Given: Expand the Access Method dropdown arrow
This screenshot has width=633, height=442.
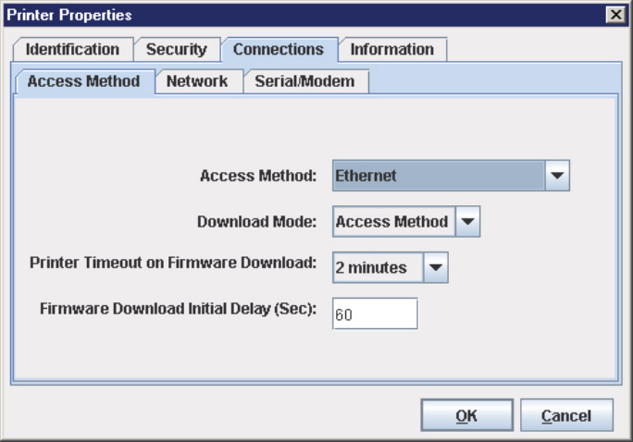Looking at the screenshot, I should coord(557,175).
